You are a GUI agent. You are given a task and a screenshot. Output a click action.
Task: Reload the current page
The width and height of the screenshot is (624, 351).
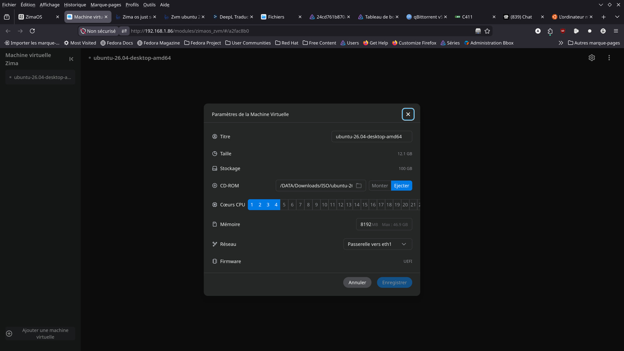pyautogui.click(x=32, y=31)
